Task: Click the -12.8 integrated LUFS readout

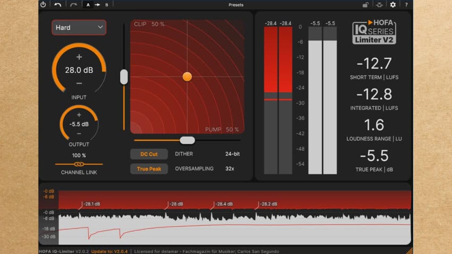Action: [x=374, y=94]
